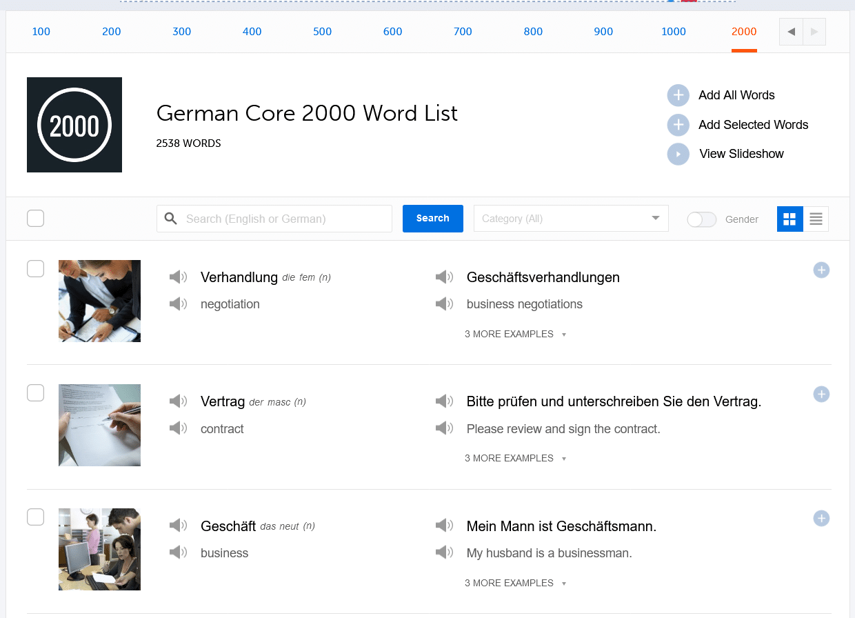
Task: Tick the select-all checkbox beside the search bar
Action: [35, 218]
